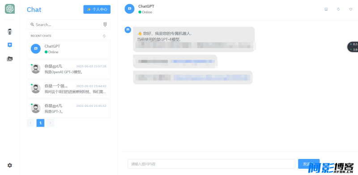
Task: Focus the Search chats field
Action: click(x=68, y=24)
